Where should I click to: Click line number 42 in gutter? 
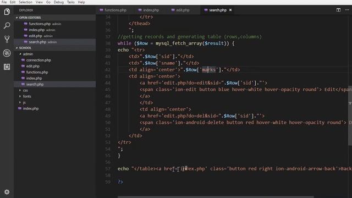108,70
